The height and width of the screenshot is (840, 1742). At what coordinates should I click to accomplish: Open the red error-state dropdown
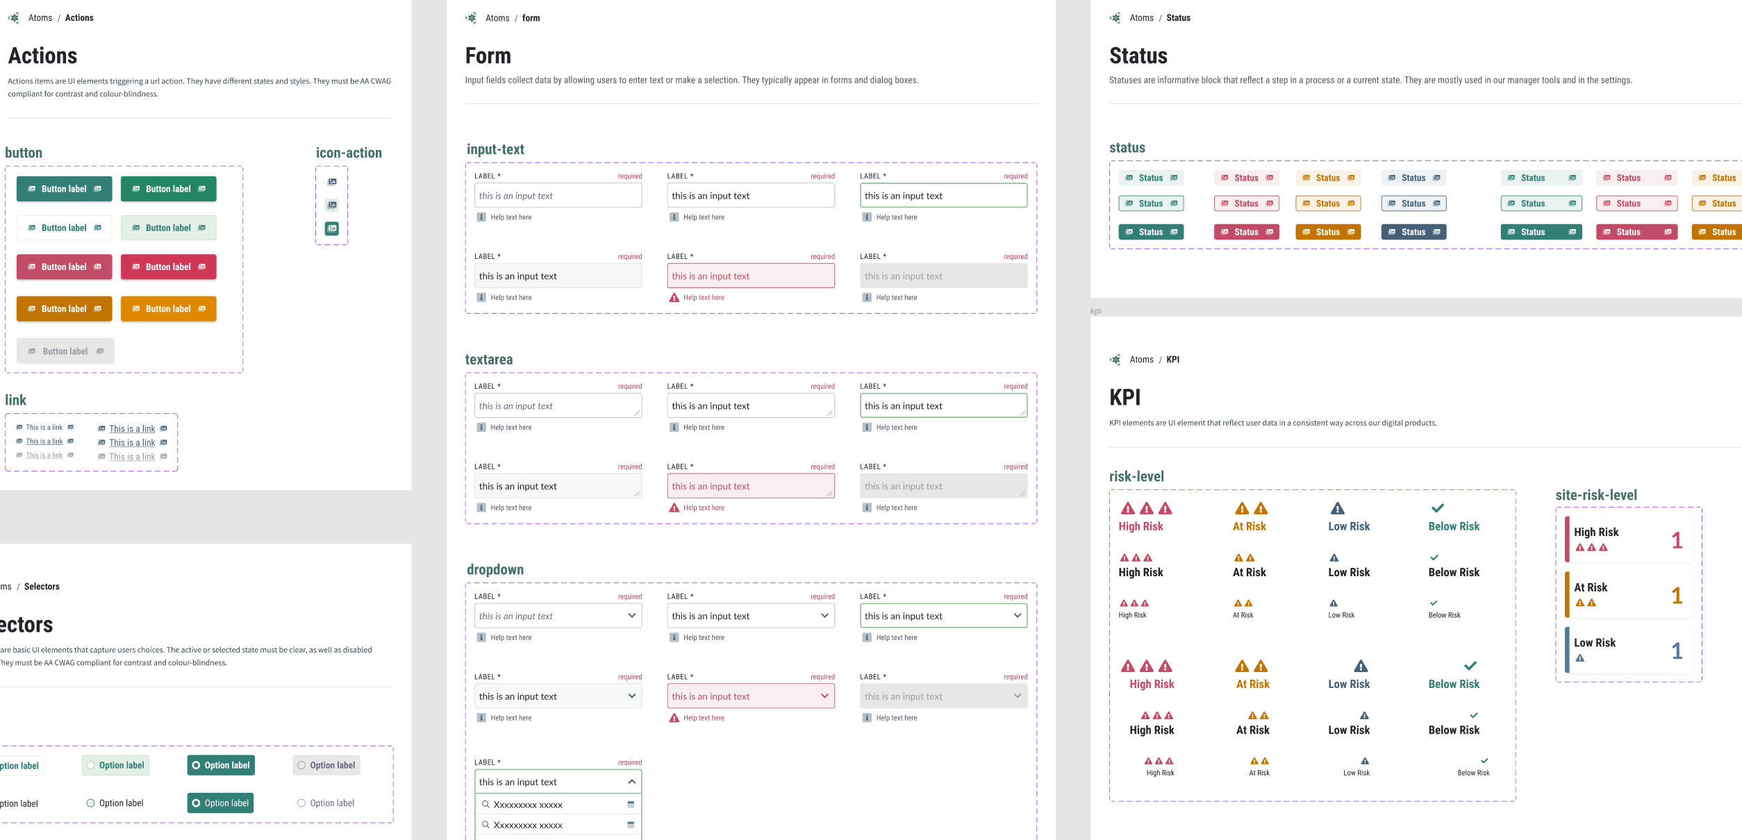pyautogui.click(x=750, y=696)
